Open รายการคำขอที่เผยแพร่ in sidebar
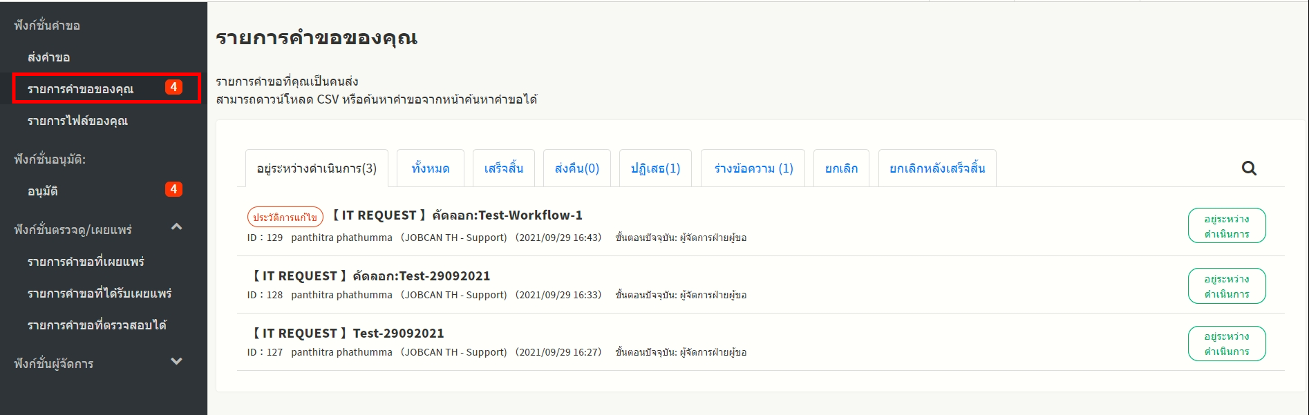 86,262
